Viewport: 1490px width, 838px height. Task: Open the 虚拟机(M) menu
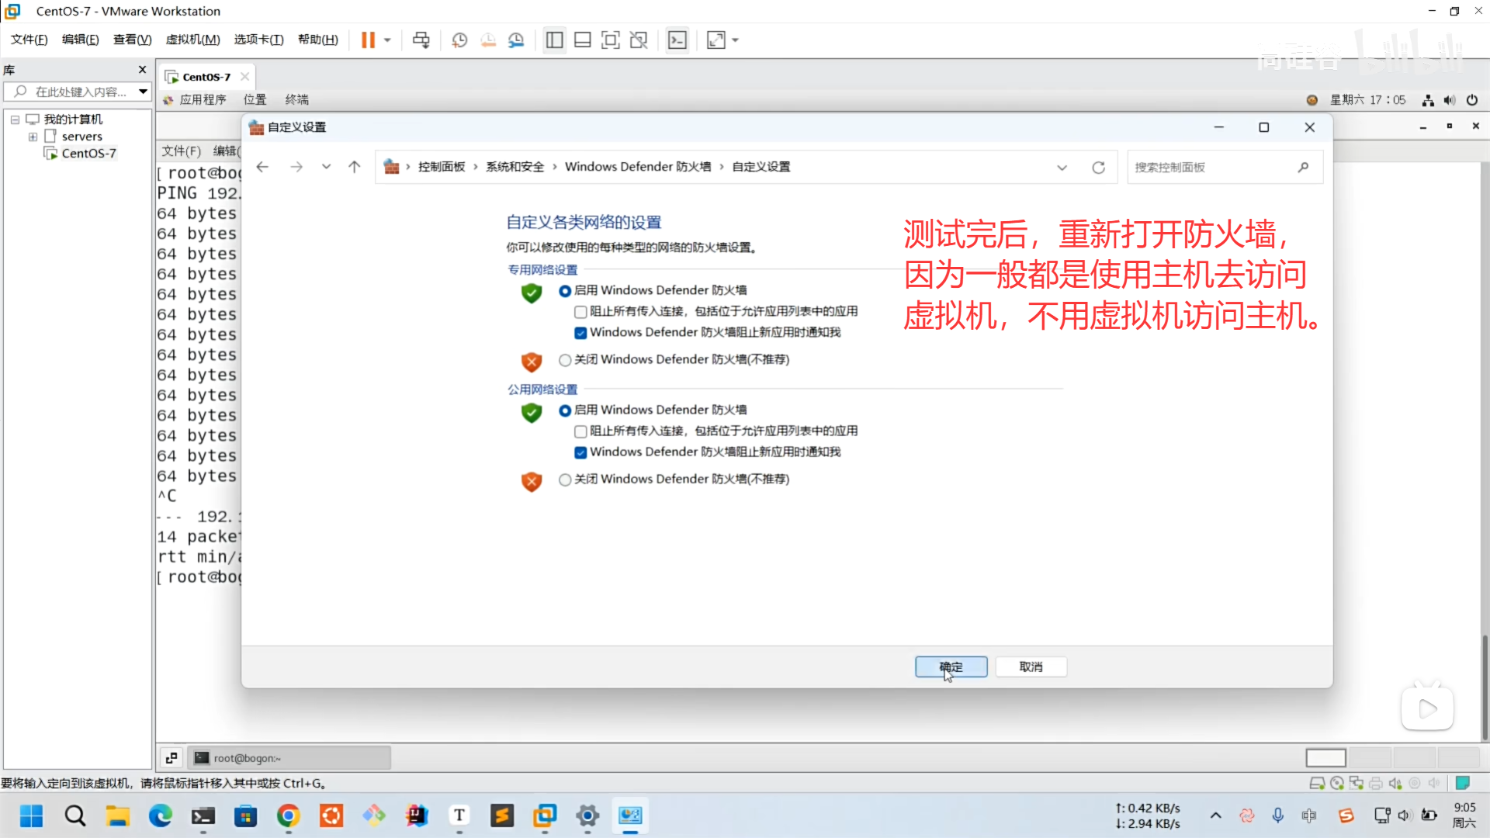192,40
